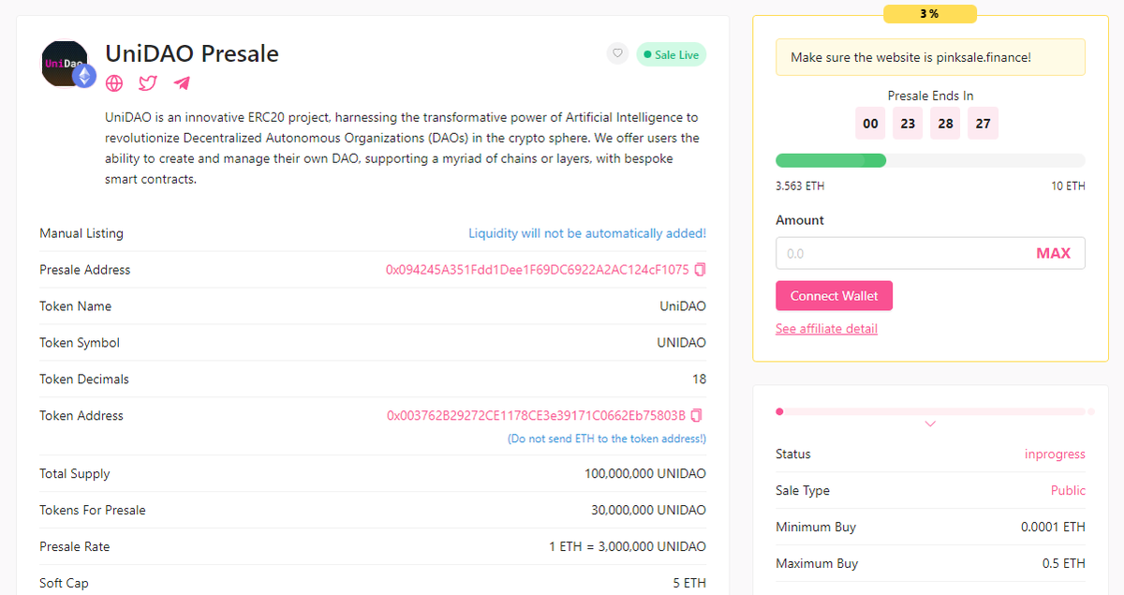Expand the pink chevron under the timeline
Screen dimensions: 1124x595
pyautogui.click(x=930, y=424)
